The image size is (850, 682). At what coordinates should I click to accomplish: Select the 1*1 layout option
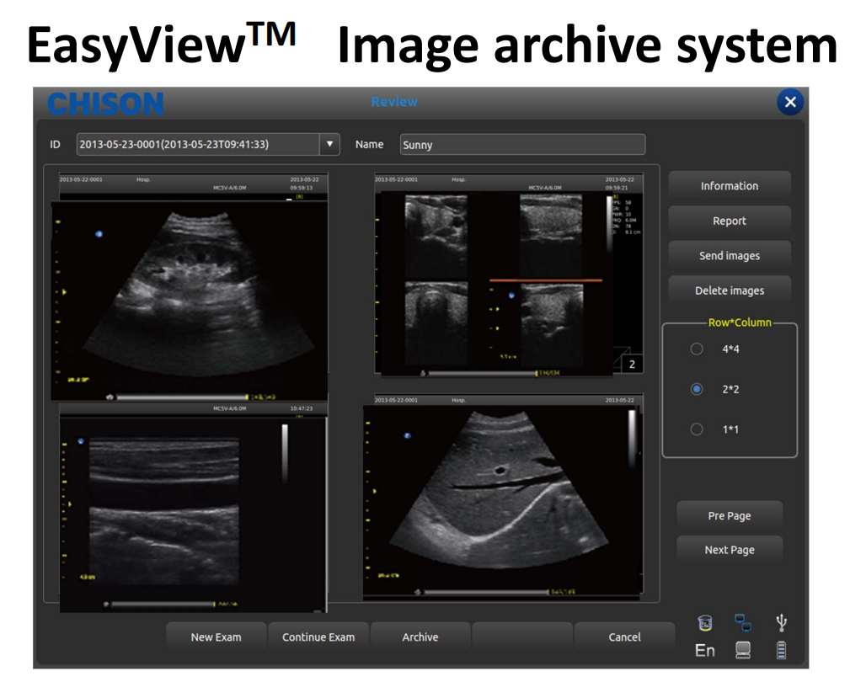point(697,429)
